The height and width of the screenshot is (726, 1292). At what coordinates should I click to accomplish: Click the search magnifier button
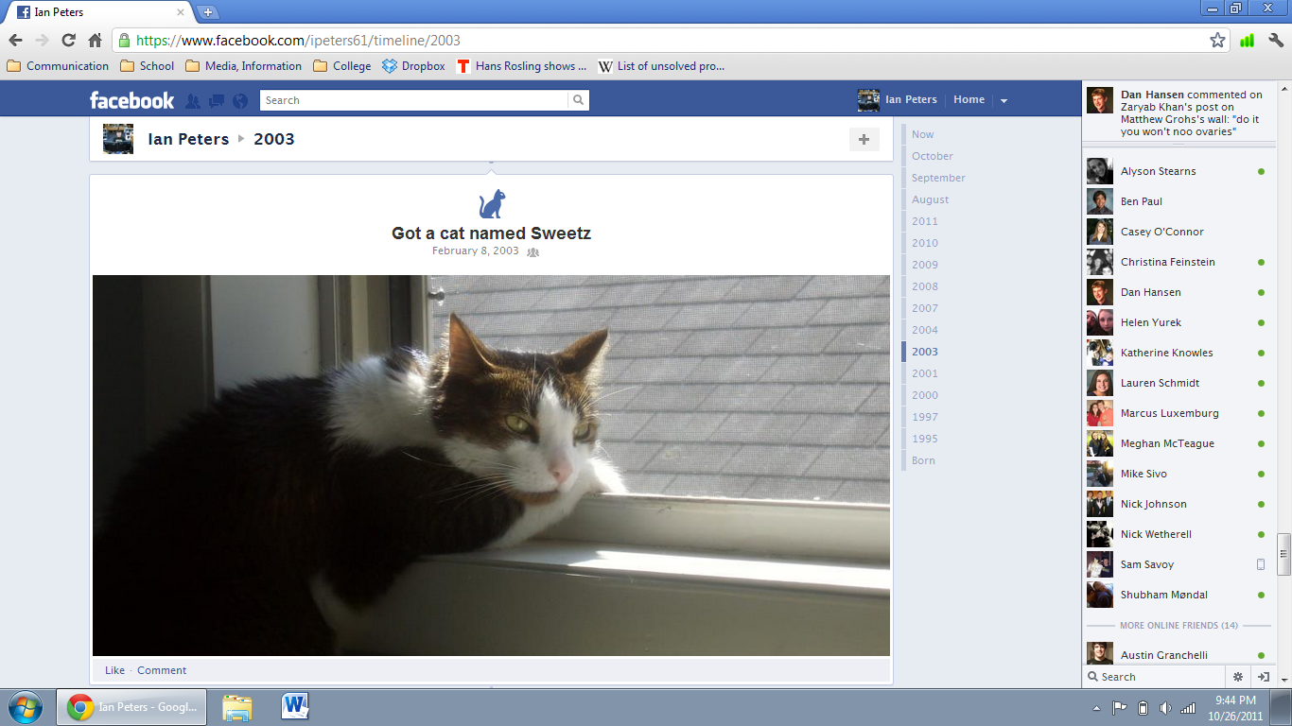[x=579, y=100]
